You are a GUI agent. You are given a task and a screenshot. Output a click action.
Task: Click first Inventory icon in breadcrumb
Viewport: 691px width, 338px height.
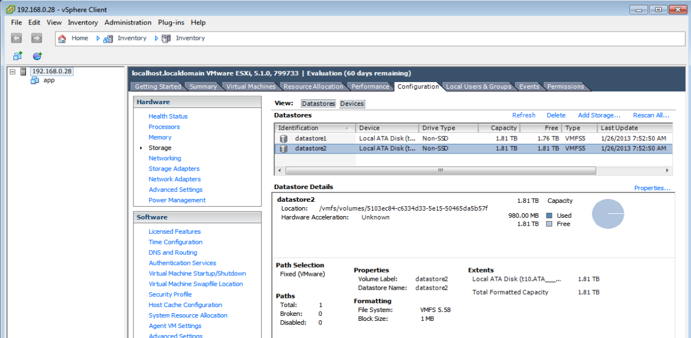click(x=109, y=38)
